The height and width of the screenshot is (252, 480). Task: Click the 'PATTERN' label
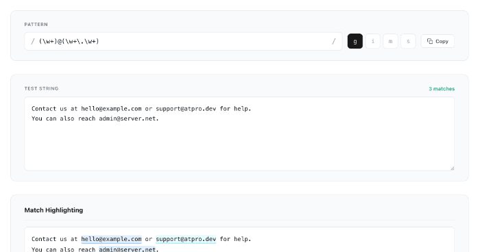point(36,25)
